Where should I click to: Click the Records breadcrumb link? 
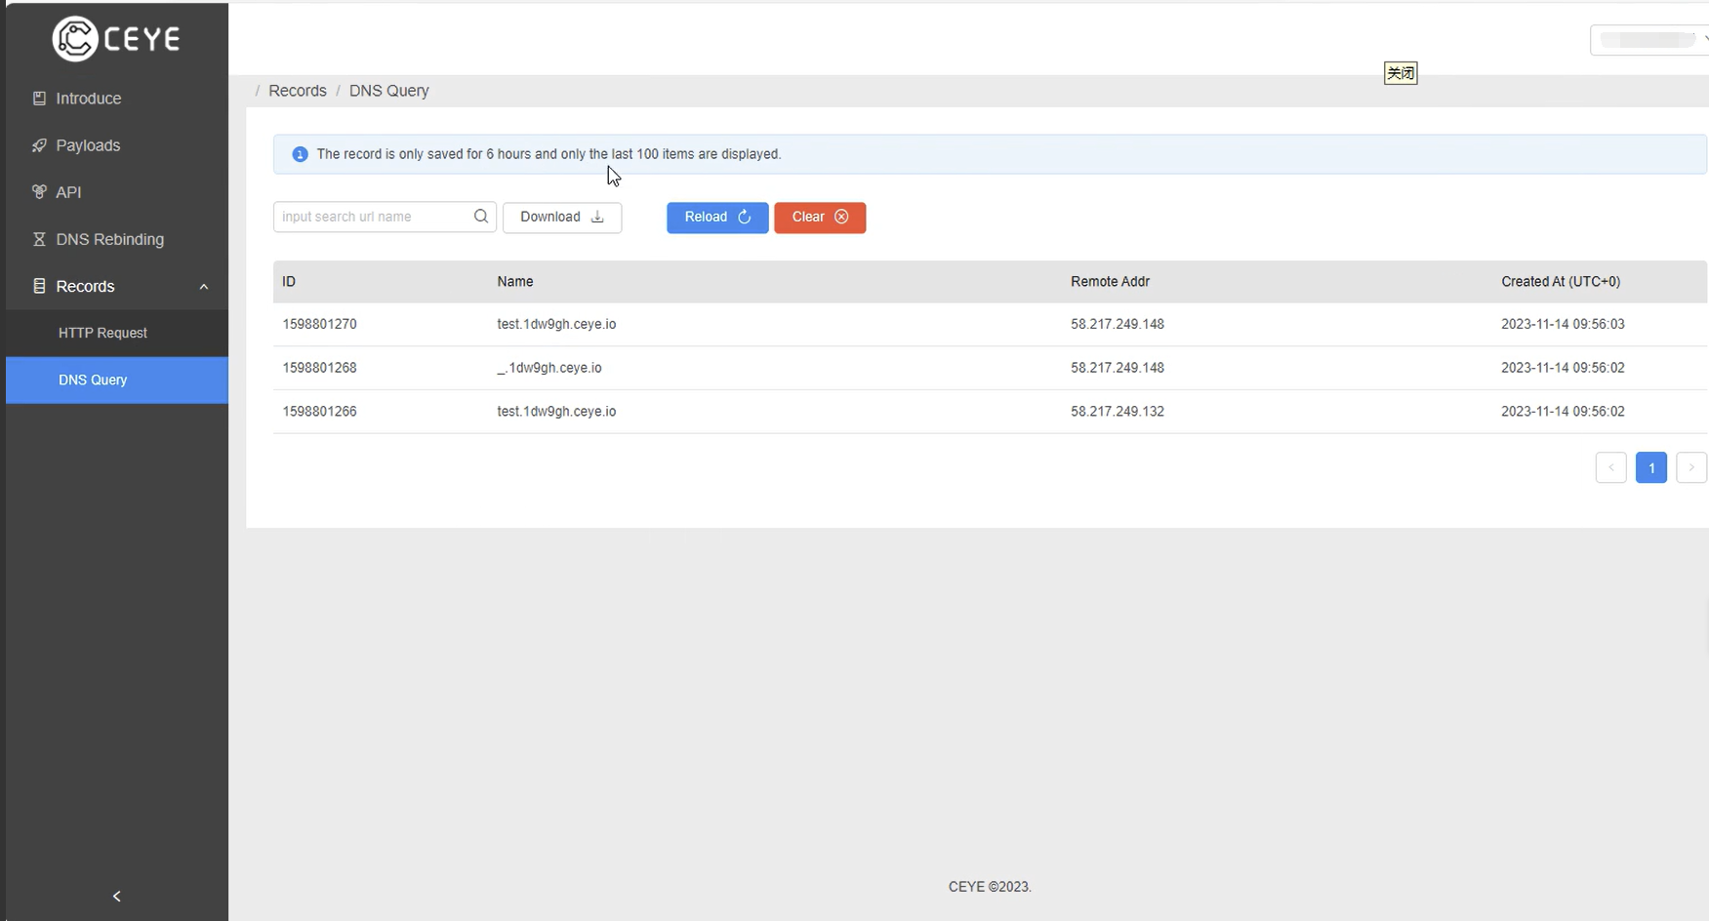(298, 91)
